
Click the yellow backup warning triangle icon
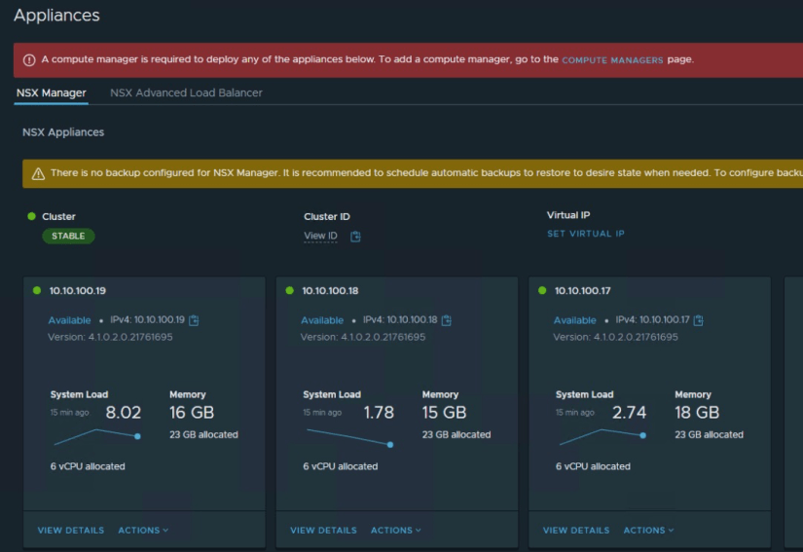pos(38,174)
